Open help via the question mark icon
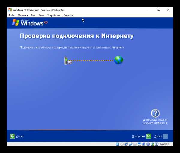 pyautogui.click(x=155, y=113)
